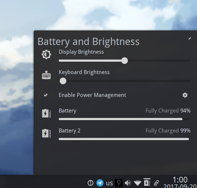Switch keyboard layout via us indicator
Viewport: 197px width, 188px height.
coord(109,183)
